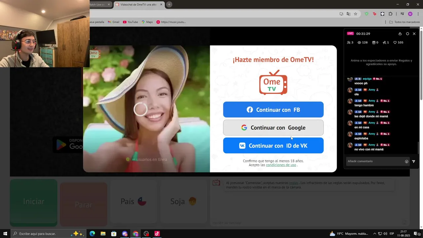Open File Explorer from the taskbar
This screenshot has height=238, width=423.
click(x=103, y=234)
